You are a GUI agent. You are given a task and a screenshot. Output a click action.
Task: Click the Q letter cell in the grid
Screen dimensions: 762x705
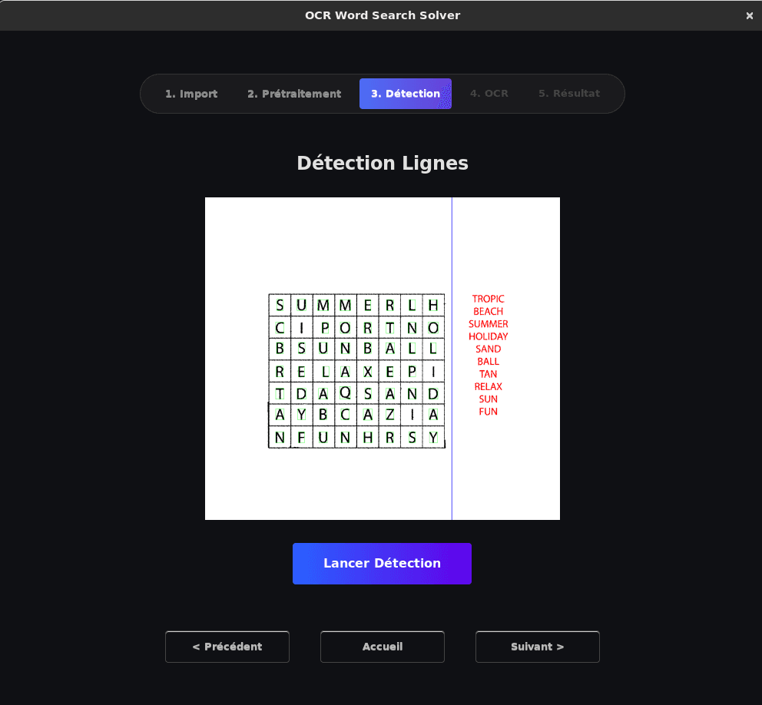click(346, 393)
